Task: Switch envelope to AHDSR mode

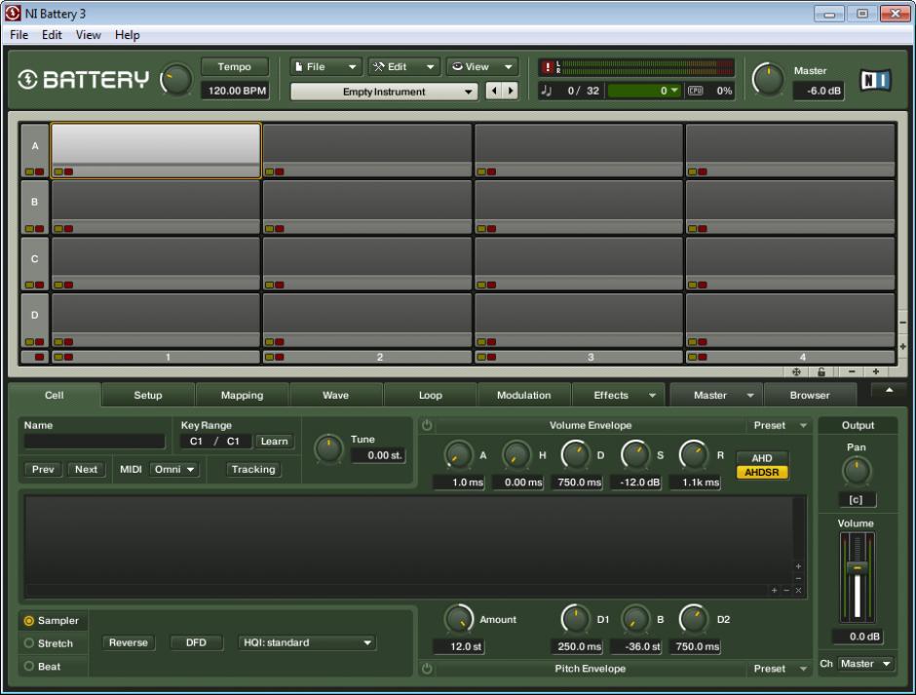Action: coord(762,473)
